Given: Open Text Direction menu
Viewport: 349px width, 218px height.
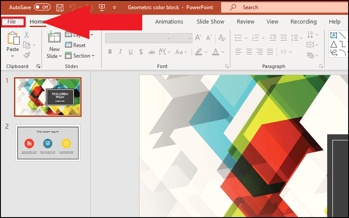Looking at the screenshot, I should click(x=312, y=35).
